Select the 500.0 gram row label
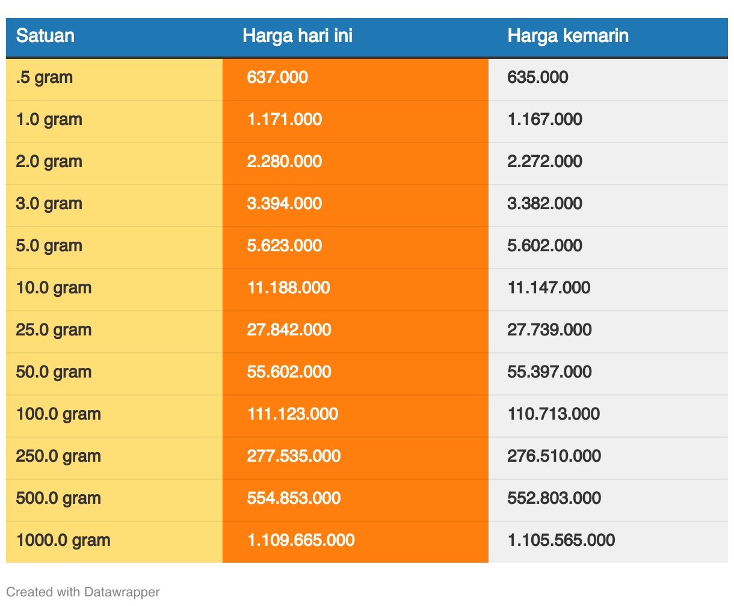Viewport: 734px width, 606px height. 58,498
